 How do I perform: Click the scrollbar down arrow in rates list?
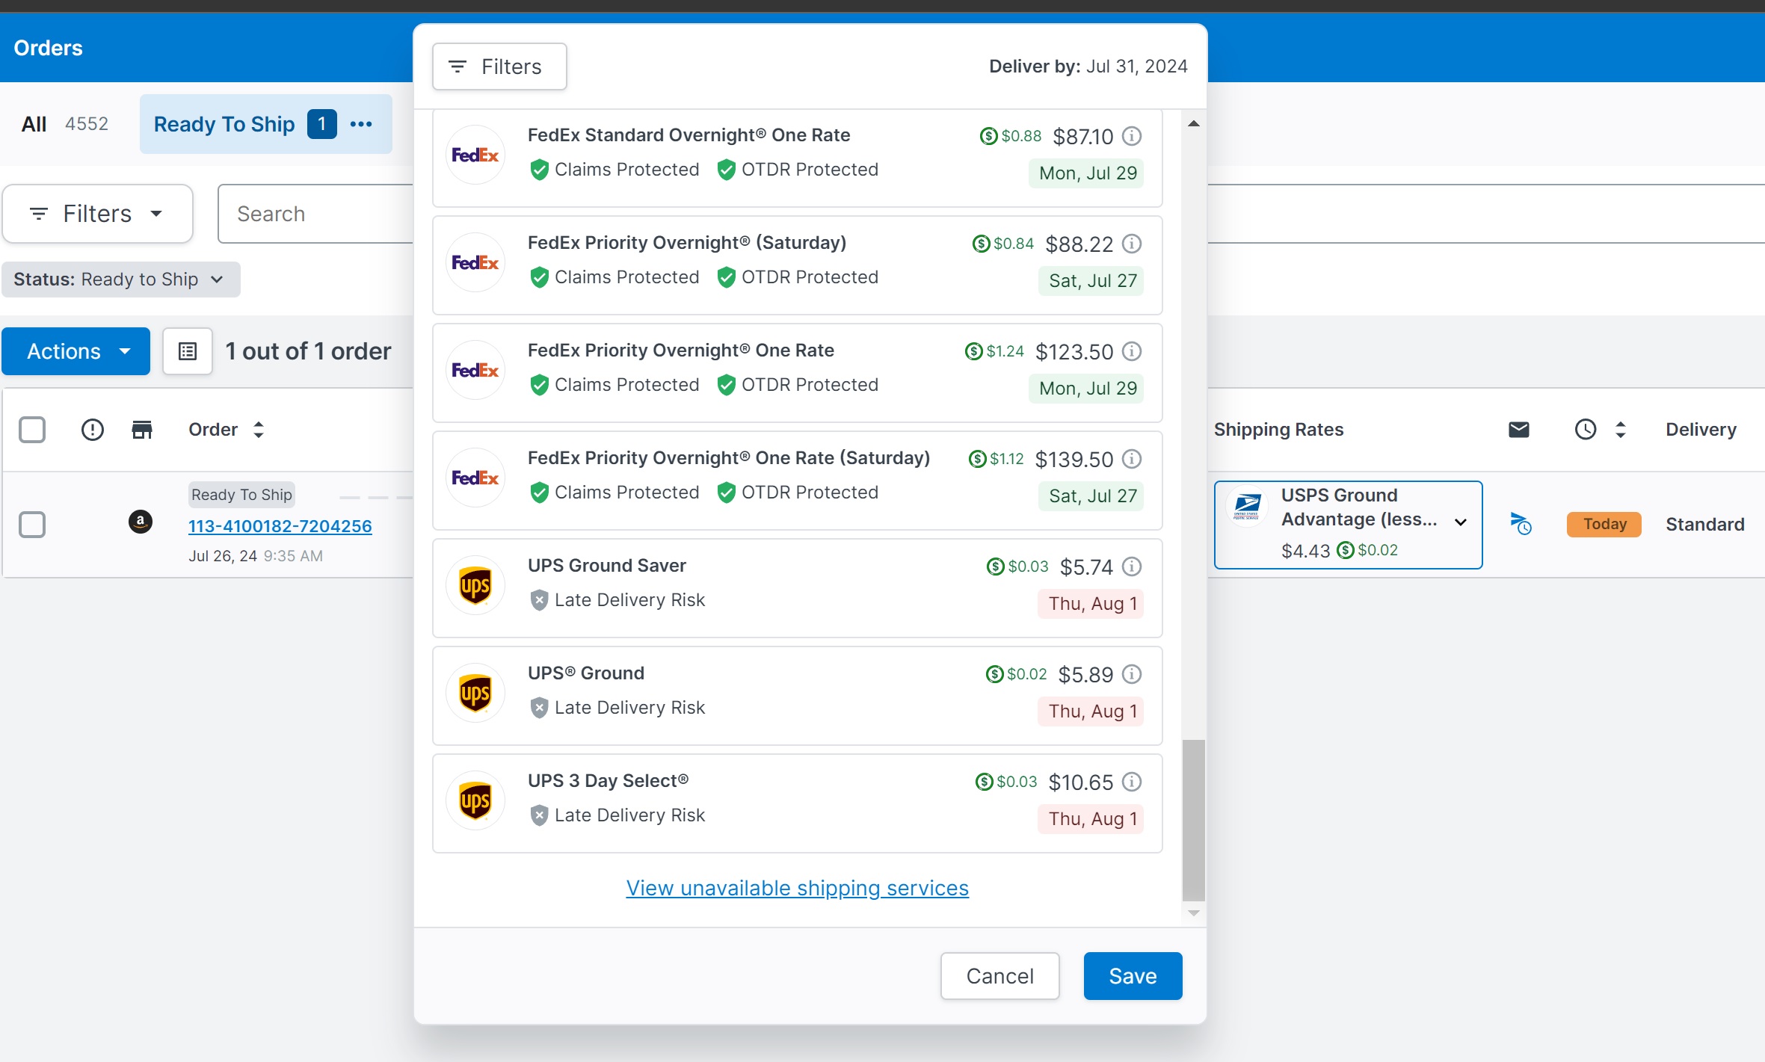pos(1193,913)
